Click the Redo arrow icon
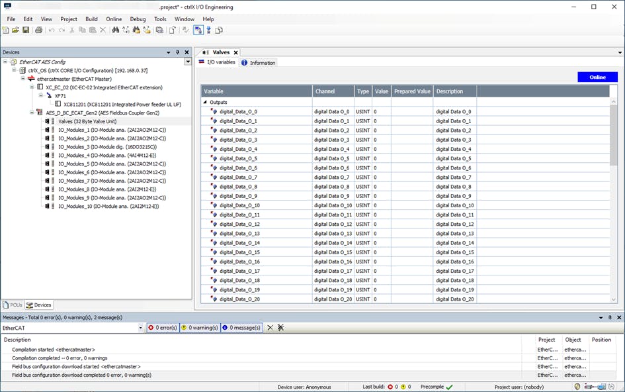 point(62,30)
